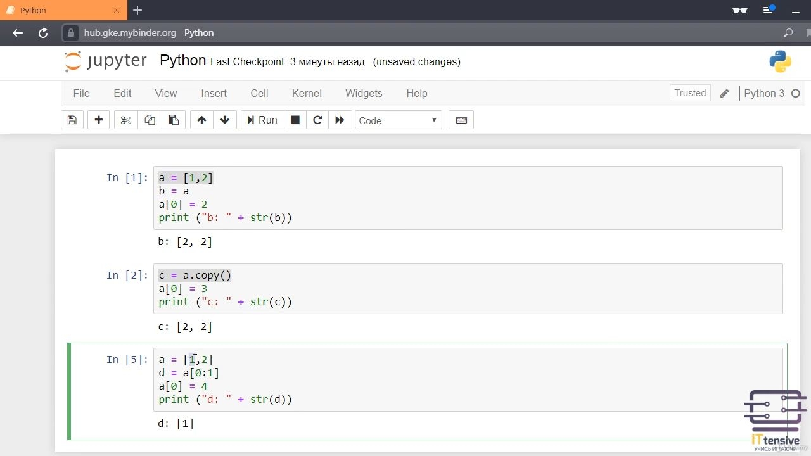Select the Python browser tab
Screen dimensions: 811x456
pos(62,10)
